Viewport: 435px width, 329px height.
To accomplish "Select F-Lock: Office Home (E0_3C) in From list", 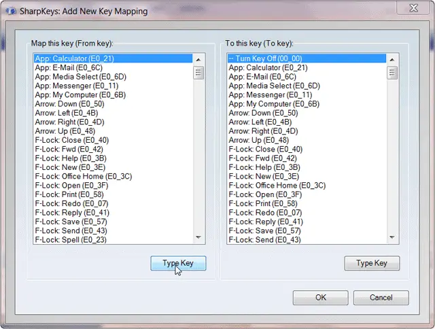I will [x=113, y=177].
